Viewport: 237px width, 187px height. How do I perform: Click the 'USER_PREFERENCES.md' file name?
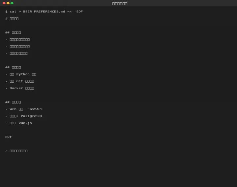[x=44, y=11]
